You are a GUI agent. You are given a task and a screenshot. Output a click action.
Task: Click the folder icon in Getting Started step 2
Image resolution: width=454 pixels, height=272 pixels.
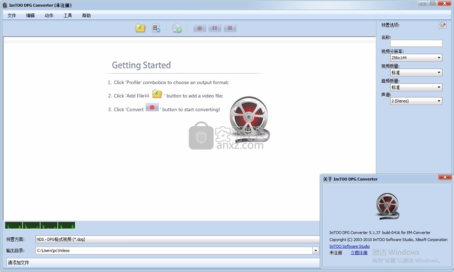157,94
